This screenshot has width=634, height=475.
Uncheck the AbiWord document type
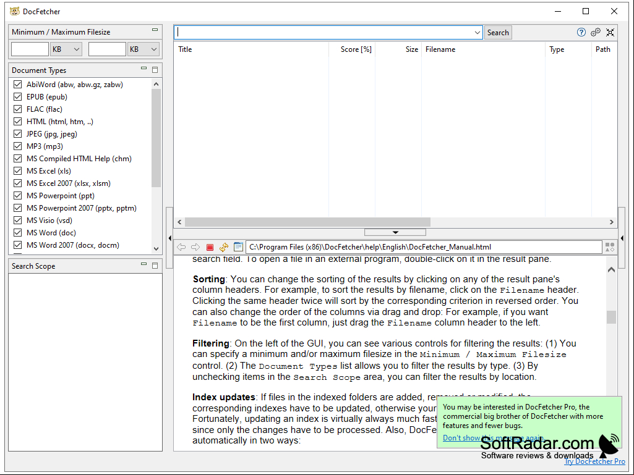click(x=17, y=85)
